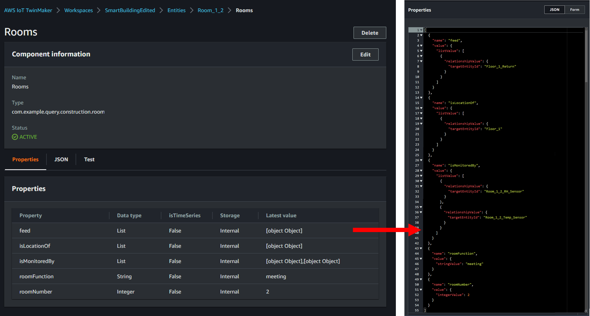
Task: Select the Properties tab
Action: click(x=25, y=159)
